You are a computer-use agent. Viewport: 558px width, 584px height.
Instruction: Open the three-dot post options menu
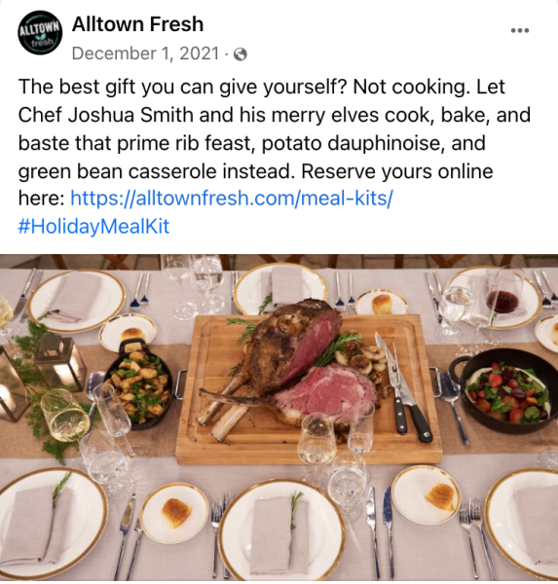tap(520, 30)
